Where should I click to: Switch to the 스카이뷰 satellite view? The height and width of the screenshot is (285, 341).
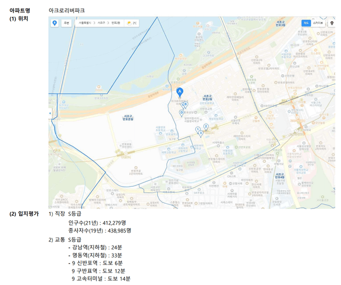click(318, 23)
